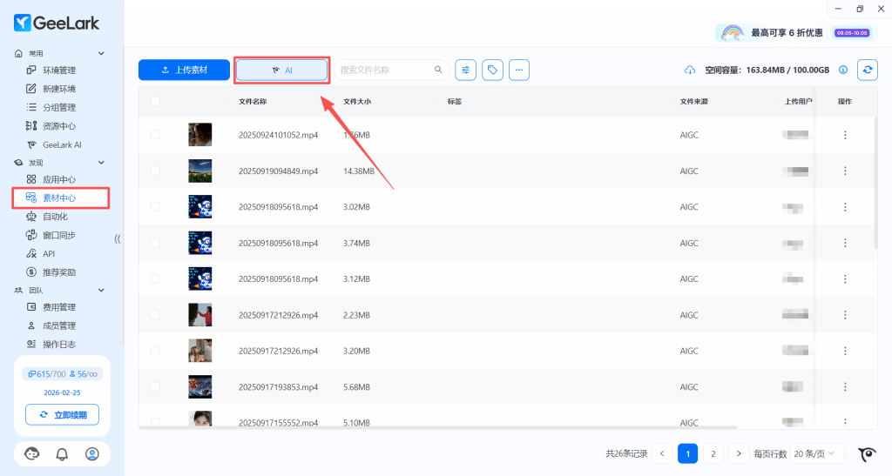This screenshot has width=892, height=476.
Task: Collapse the 常用 sidebar section
Action: [x=101, y=54]
